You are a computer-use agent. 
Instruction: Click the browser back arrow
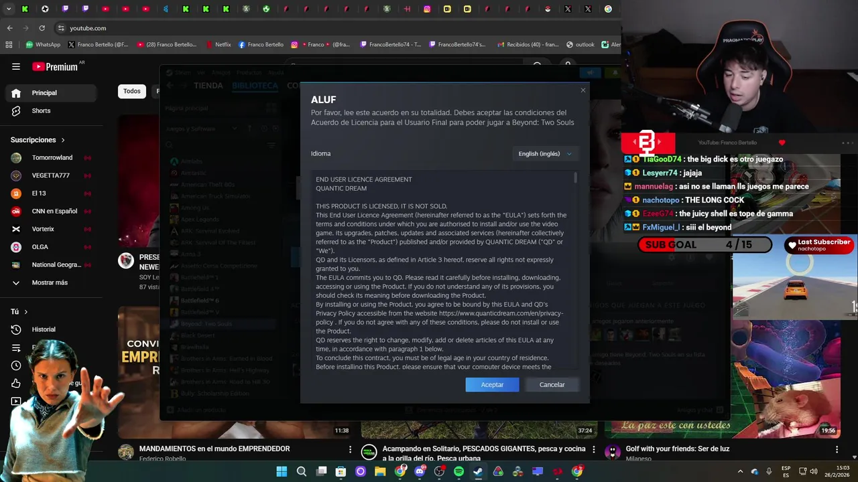[9, 28]
